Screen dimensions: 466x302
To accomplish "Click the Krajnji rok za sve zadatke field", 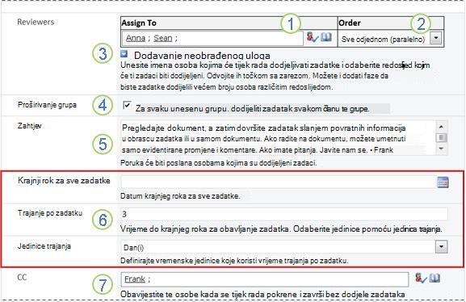I will [x=279, y=182].
